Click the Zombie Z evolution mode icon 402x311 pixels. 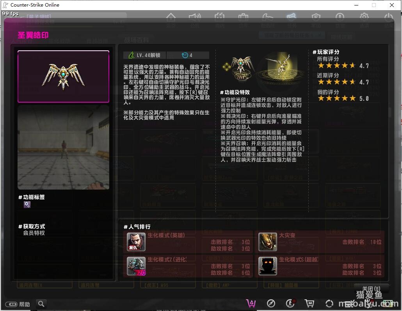tap(136, 266)
